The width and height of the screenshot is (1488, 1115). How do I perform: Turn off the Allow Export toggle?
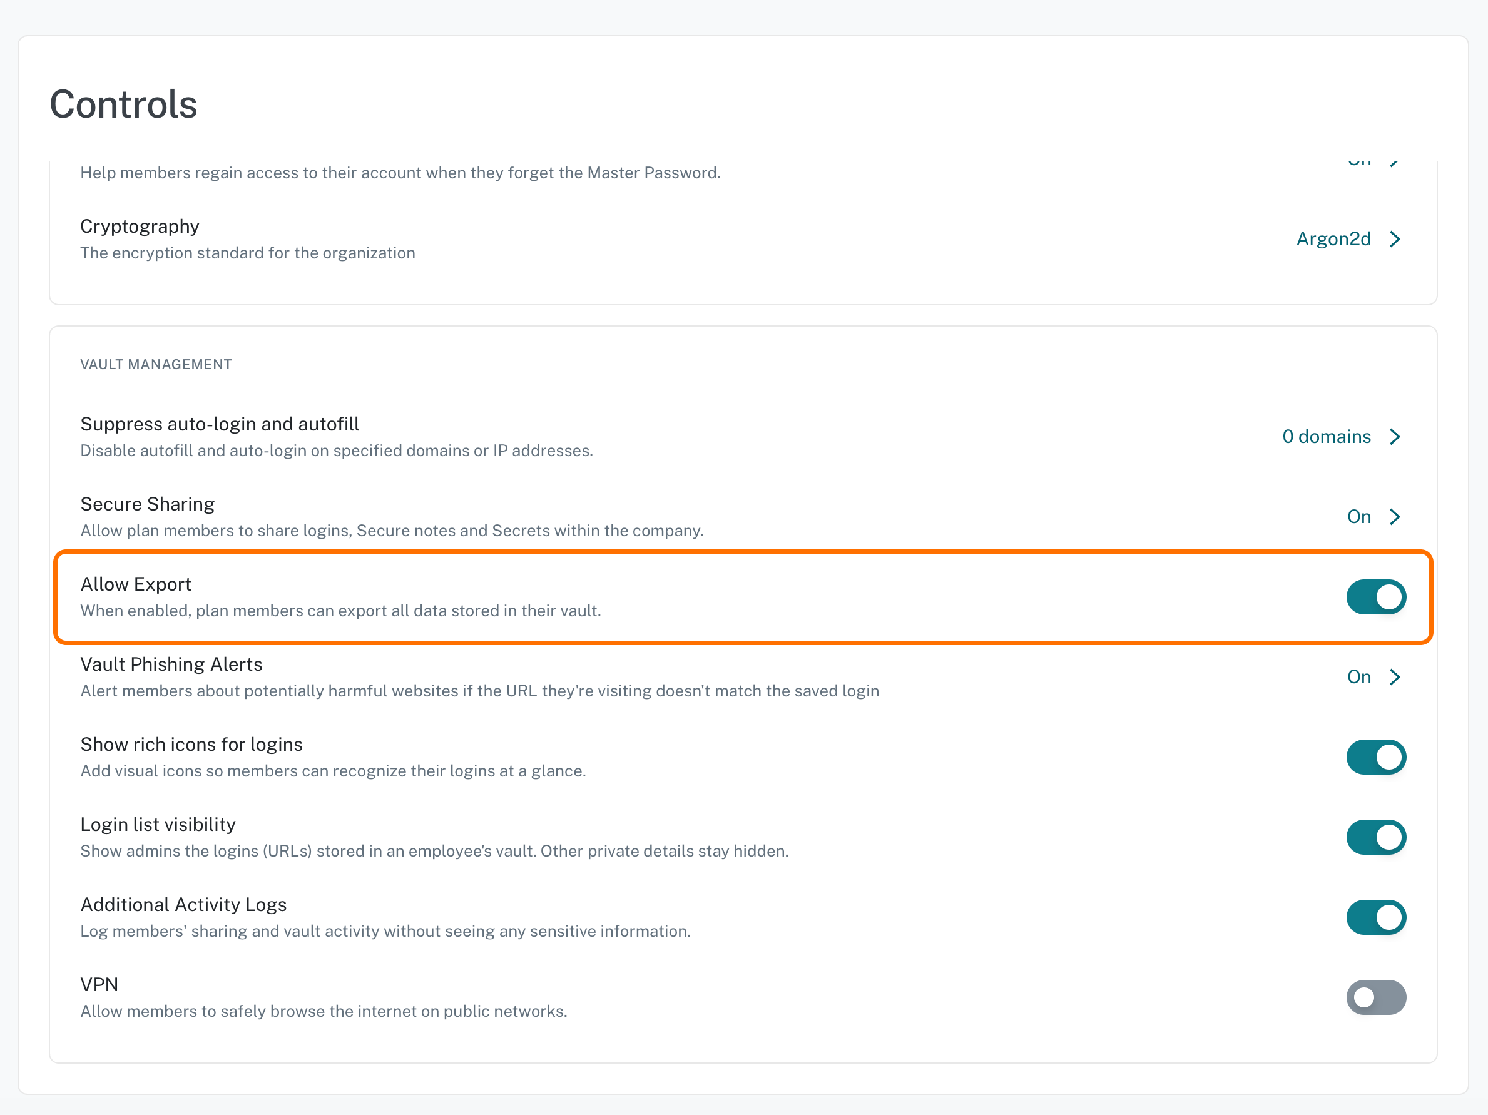click(1375, 597)
